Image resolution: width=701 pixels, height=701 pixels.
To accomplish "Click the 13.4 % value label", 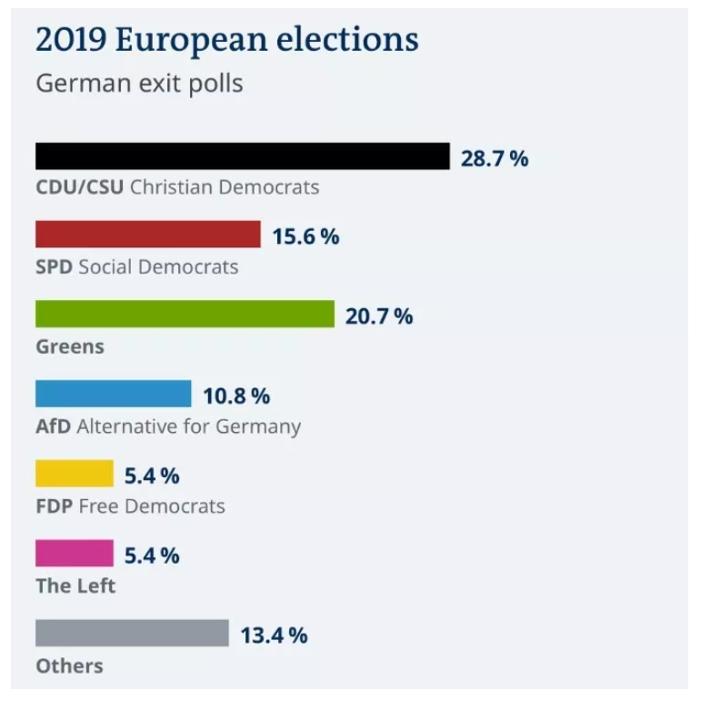I will (x=274, y=635).
